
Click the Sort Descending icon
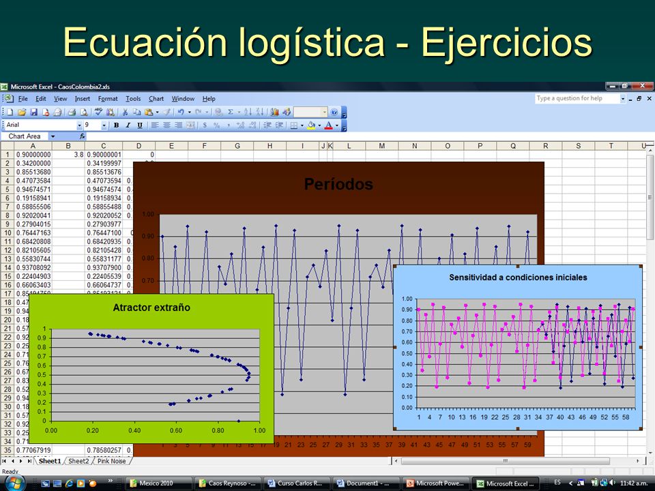(260, 112)
